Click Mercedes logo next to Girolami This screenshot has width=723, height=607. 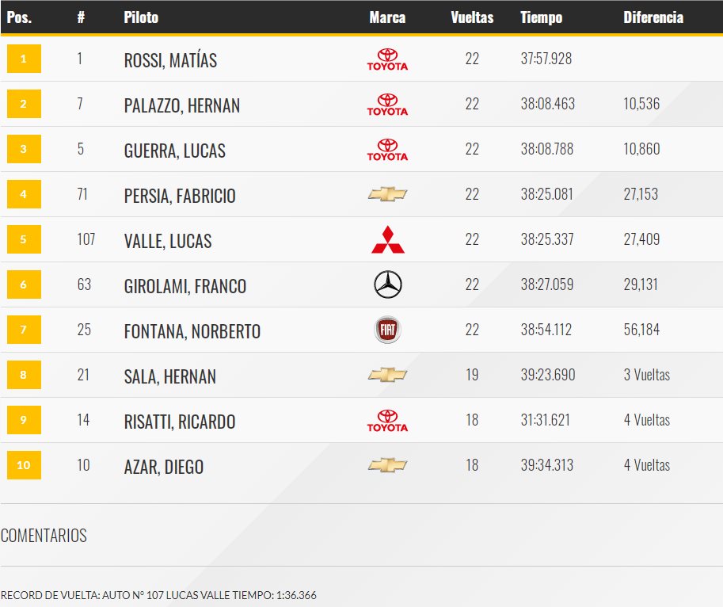[x=388, y=284]
